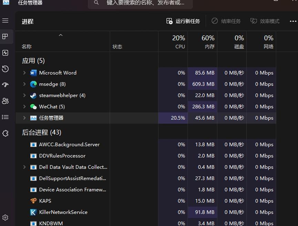Screen dimensions: 298x226
Task: Open the Users page sidebar icon
Action: pos(5,101)
